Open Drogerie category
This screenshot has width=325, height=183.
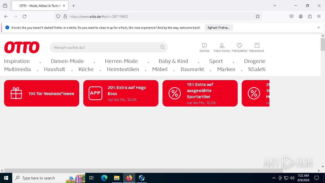(x=255, y=61)
